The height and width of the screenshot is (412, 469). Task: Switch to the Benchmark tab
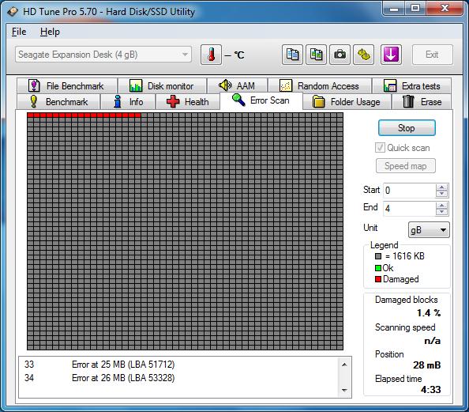58,102
